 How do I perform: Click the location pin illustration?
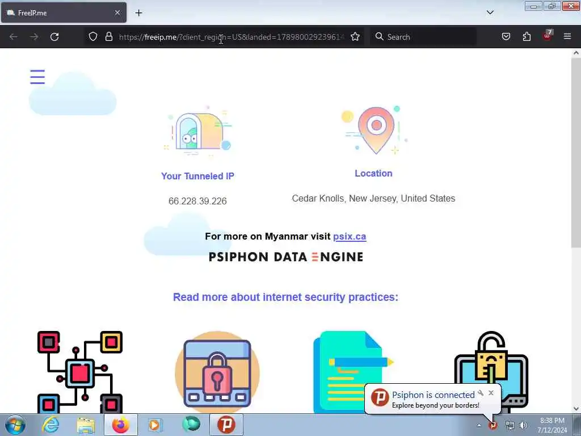click(374, 130)
